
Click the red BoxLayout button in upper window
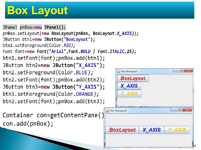pos(133,78)
